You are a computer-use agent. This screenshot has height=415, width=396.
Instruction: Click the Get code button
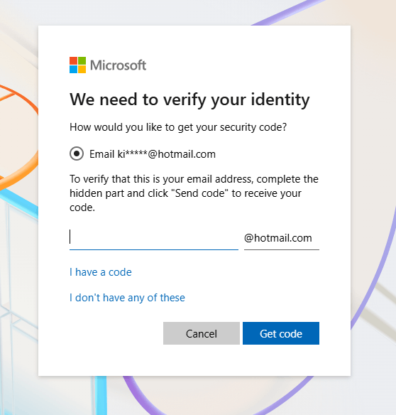click(x=281, y=333)
